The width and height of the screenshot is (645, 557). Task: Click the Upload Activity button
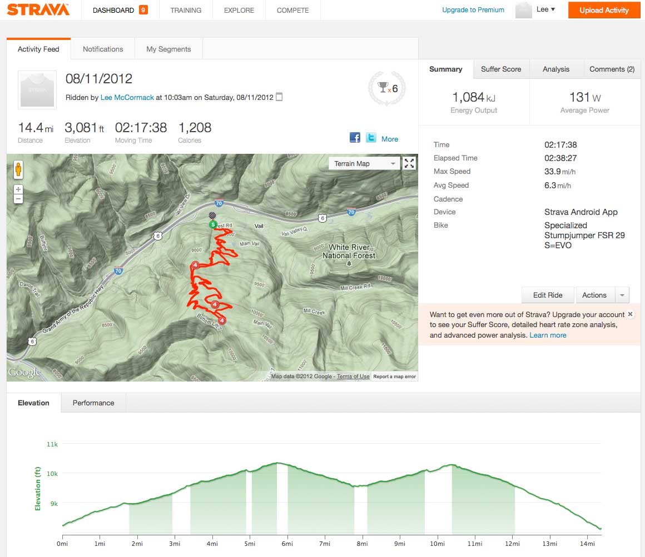click(x=604, y=10)
